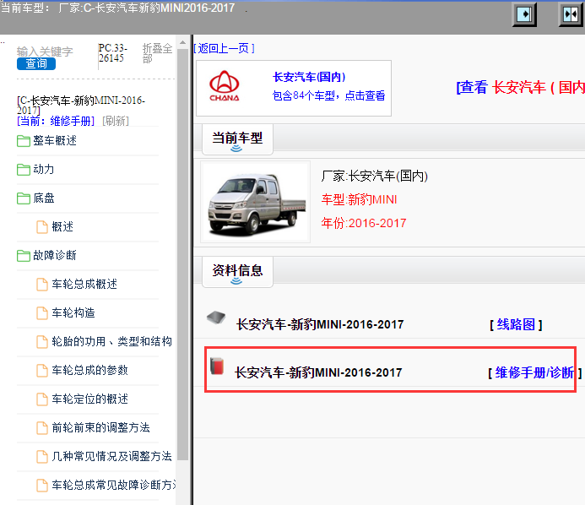The height and width of the screenshot is (505, 585).
Task: Click 长安汽车-新豹MINI-2016-2017 title in 维修手册 row
Action: (318, 372)
